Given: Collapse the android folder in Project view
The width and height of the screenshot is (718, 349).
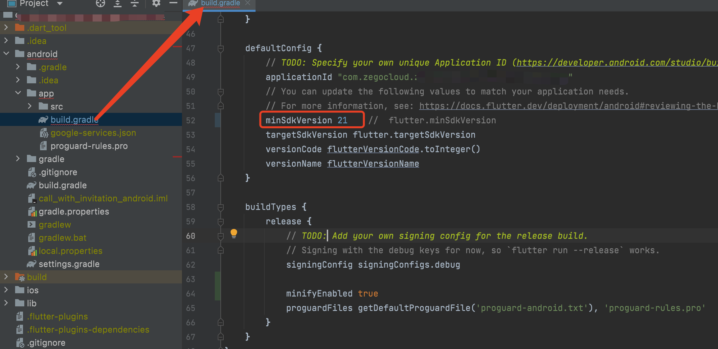Looking at the screenshot, I should tap(6, 53).
